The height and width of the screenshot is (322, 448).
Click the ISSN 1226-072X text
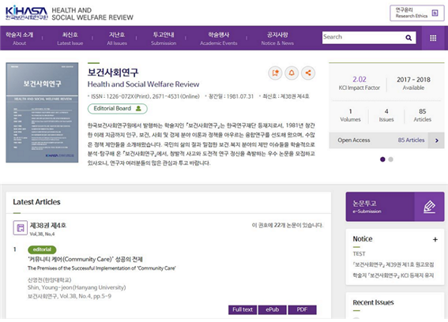click(x=145, y=96)
